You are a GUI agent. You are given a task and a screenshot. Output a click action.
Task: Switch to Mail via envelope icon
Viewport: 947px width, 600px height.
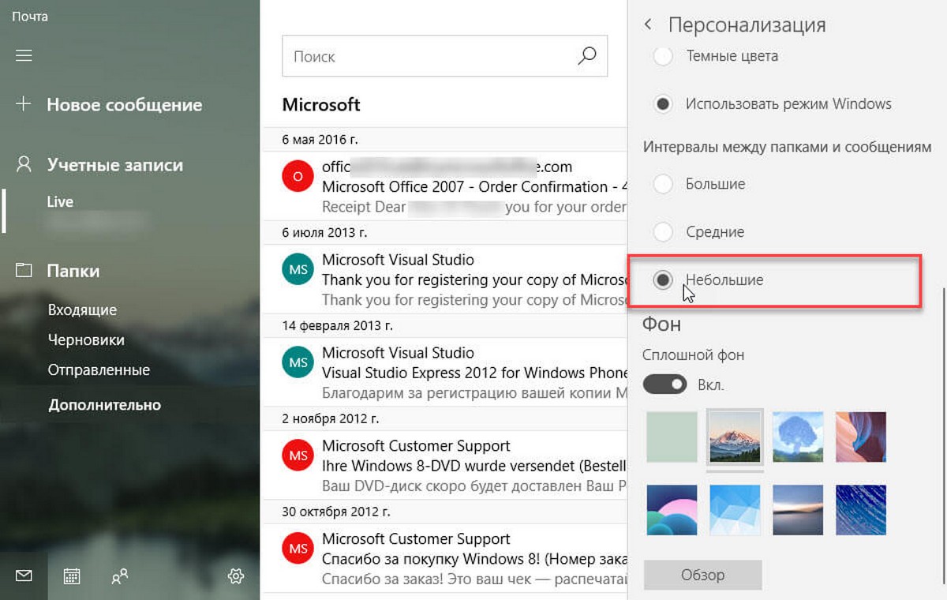point(24,576)
